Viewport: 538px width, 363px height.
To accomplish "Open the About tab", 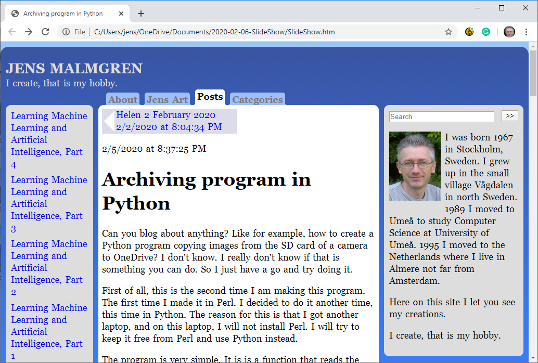I will tap(123, 99).
